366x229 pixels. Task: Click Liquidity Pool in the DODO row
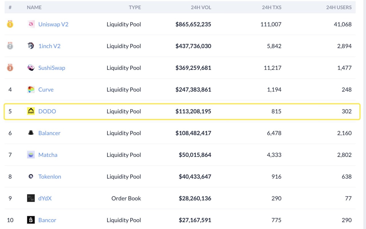pyautogui.click(x=124, y=111)
